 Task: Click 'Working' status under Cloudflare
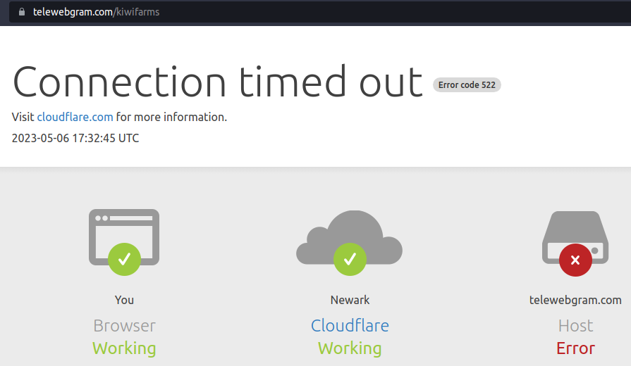tap(350, 348)
